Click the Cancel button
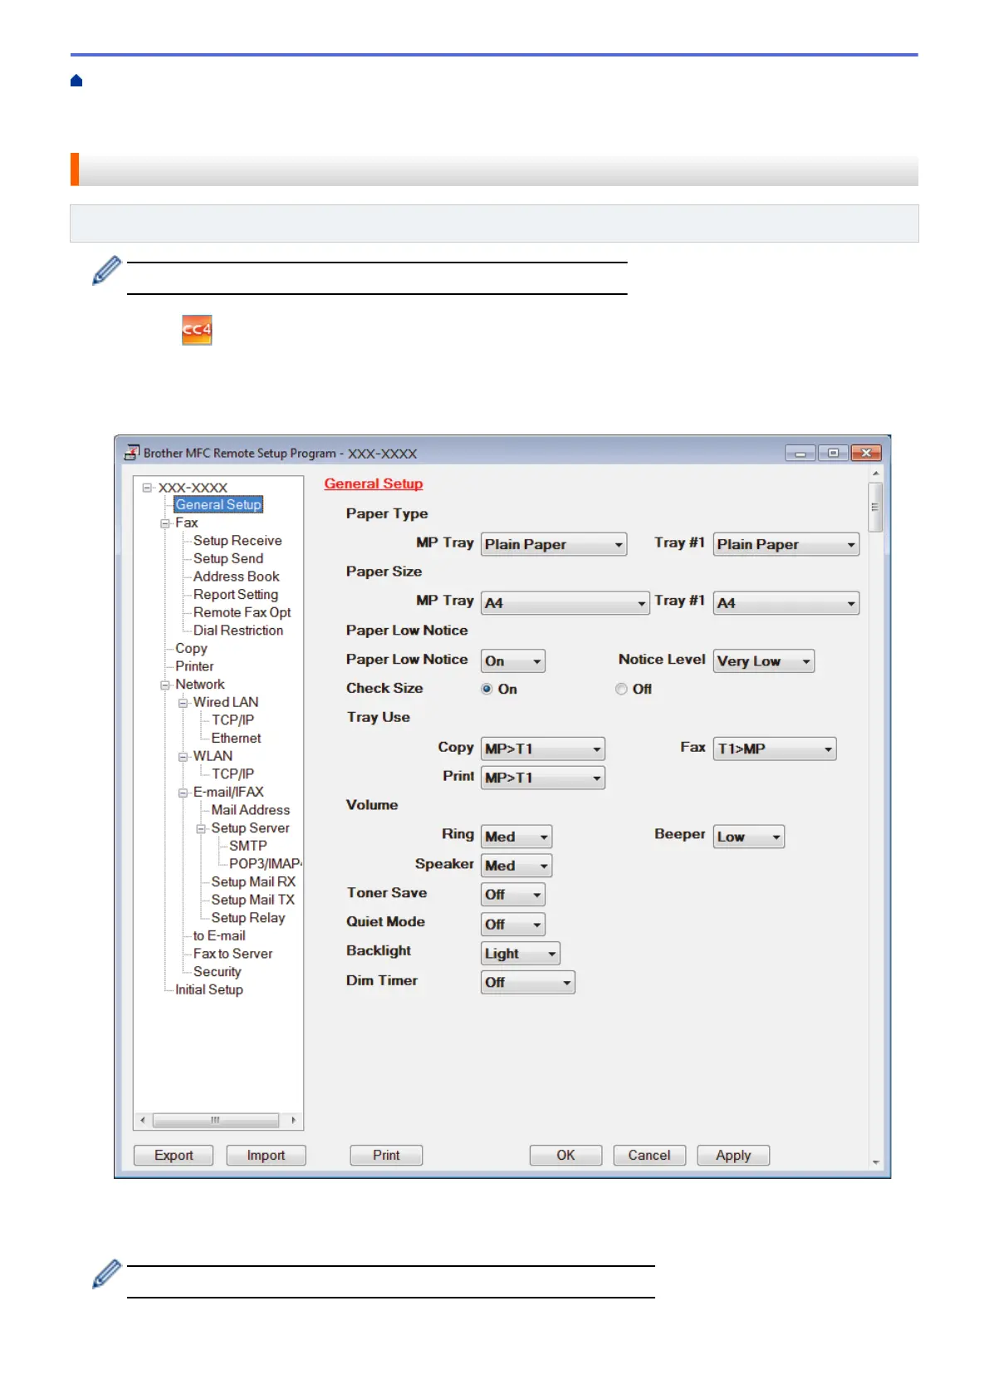The height and width of the screenshot is (1399, 989). [649, 1156]
